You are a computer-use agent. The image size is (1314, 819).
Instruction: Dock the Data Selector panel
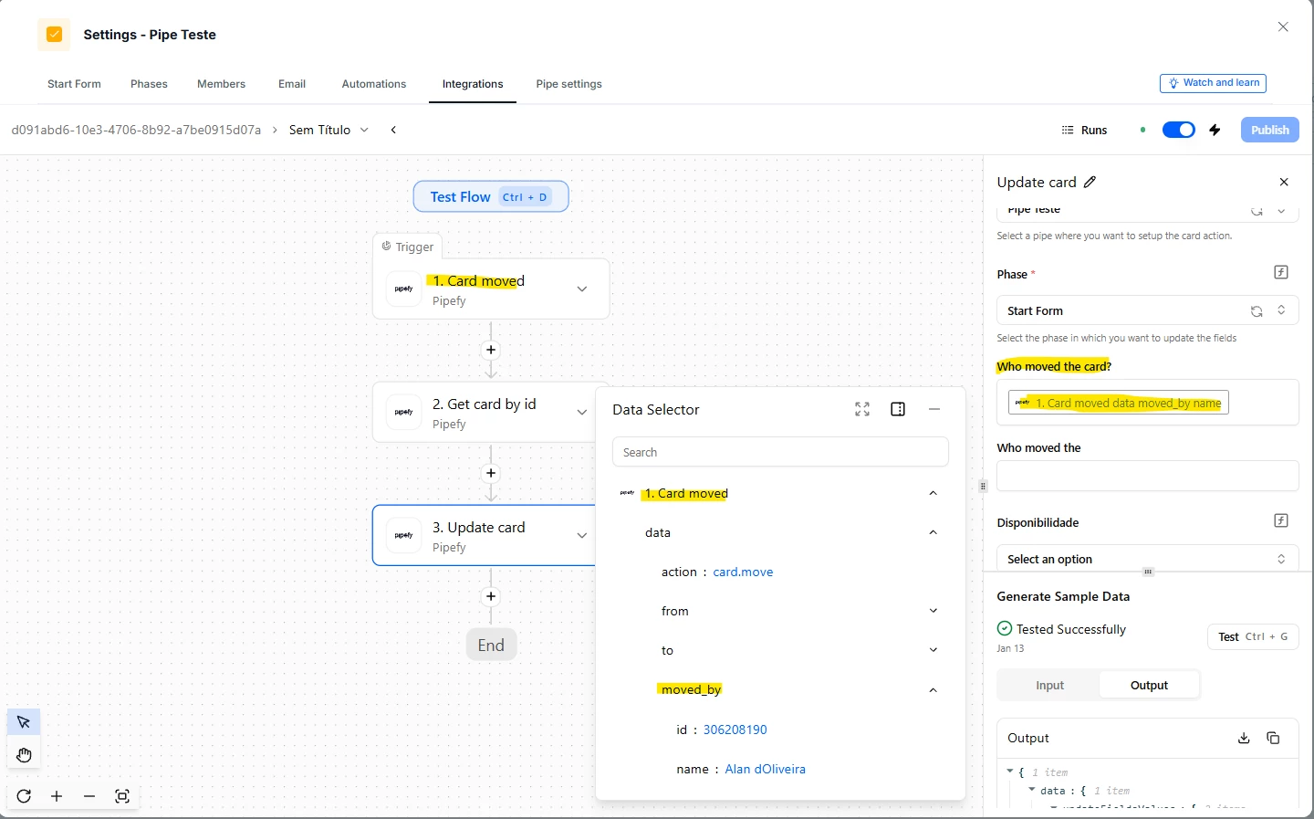click(x=898, y=409)
